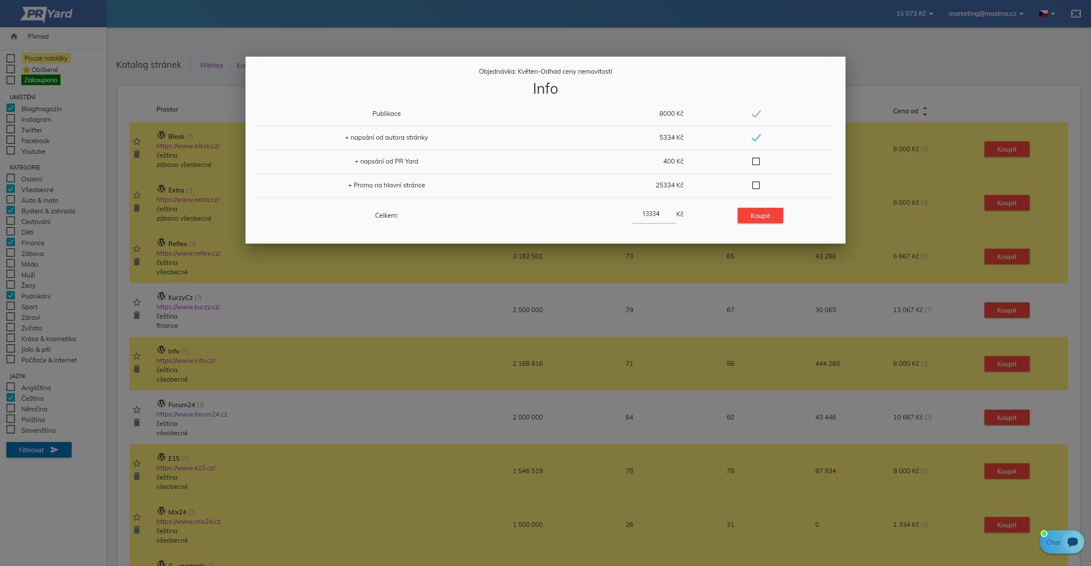Open the Chat bubble widget
This screenshot has width=1091, height=566.
point(1062,542)
